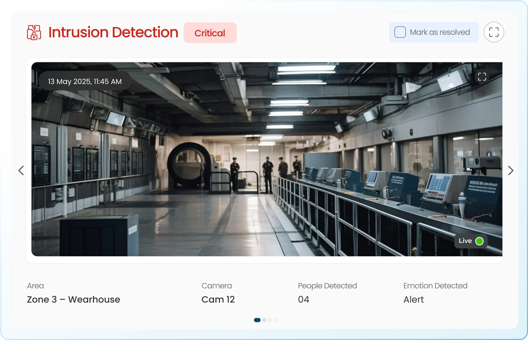Click the Critical severity badge
Image resolution: width=528 pixels, height=340 pixels.
coord(210,33)
